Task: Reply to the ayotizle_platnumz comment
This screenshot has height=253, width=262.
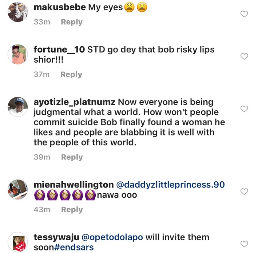Action: point(72,157)
